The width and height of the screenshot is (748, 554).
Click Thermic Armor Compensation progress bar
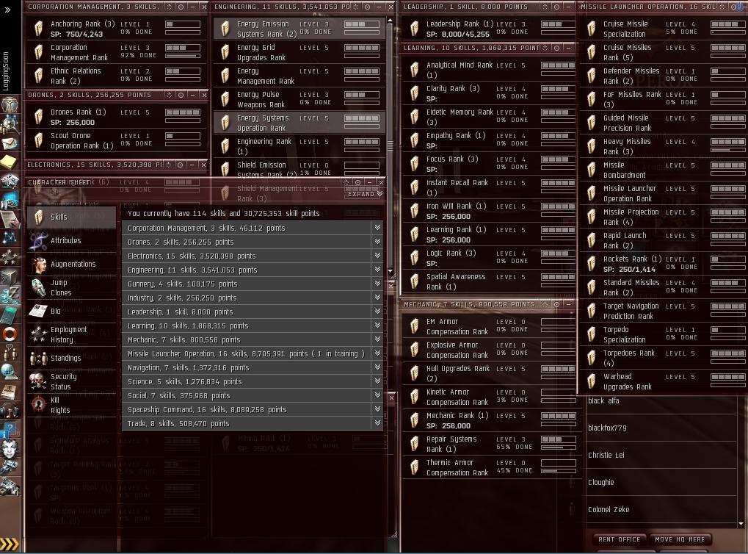[558, 472]
